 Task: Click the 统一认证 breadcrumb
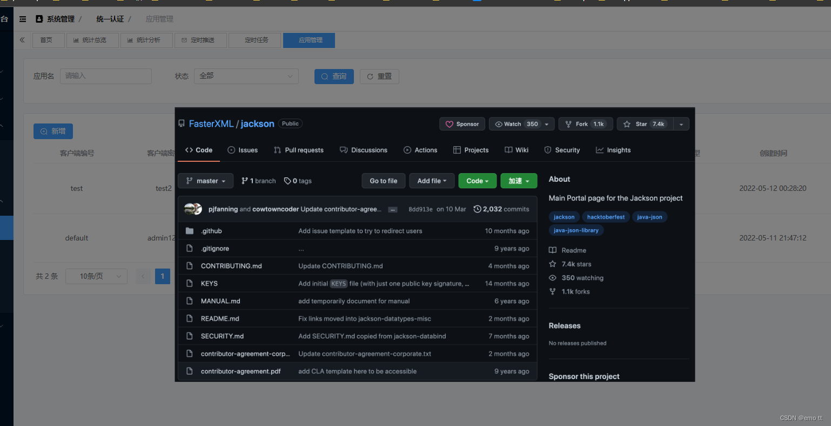[x=110, y=19]
